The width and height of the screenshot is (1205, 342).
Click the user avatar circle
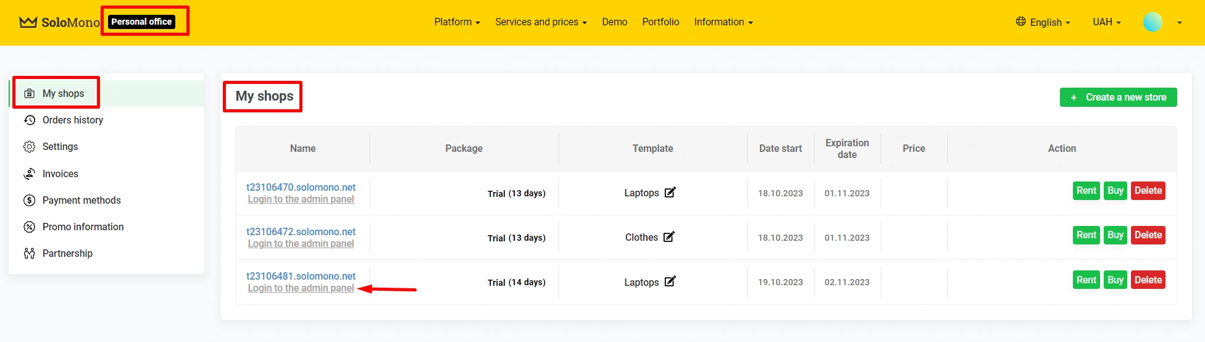click(1152, 22)
